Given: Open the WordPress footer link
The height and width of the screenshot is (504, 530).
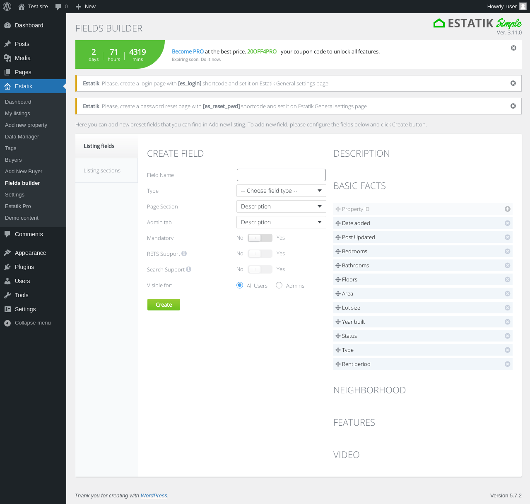Looking at the screenshot, I should tap(154, 496).
